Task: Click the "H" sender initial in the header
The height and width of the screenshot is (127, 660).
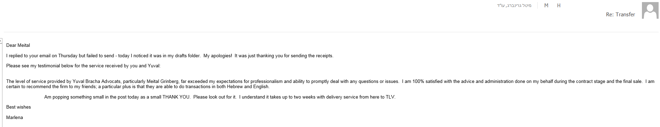Action: point(559,6)
